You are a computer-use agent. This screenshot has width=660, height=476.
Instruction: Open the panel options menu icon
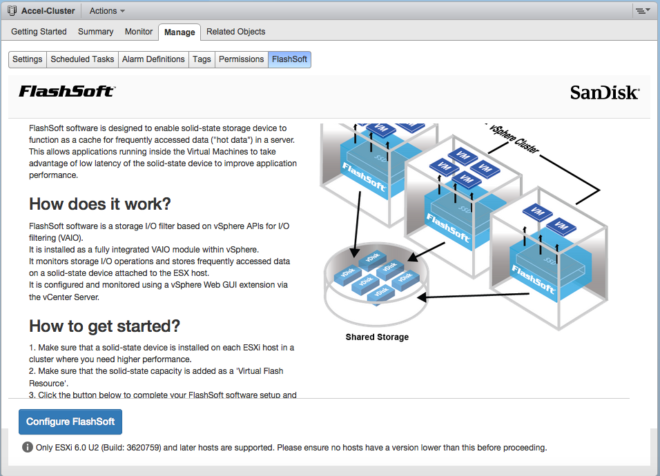coord(642,11)
